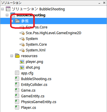The height and width of the screenshot is (112, 107).
Task: Click the image icon of shot.png
Action: click(x=22, y=67)
